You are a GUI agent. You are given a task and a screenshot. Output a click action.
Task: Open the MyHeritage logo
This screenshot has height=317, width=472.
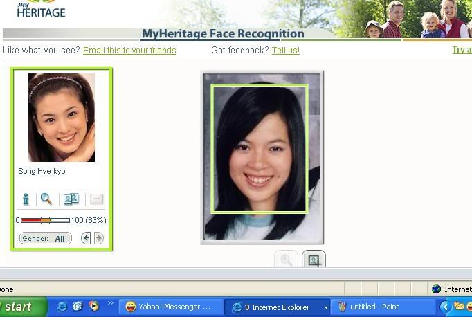pos(41,9)
